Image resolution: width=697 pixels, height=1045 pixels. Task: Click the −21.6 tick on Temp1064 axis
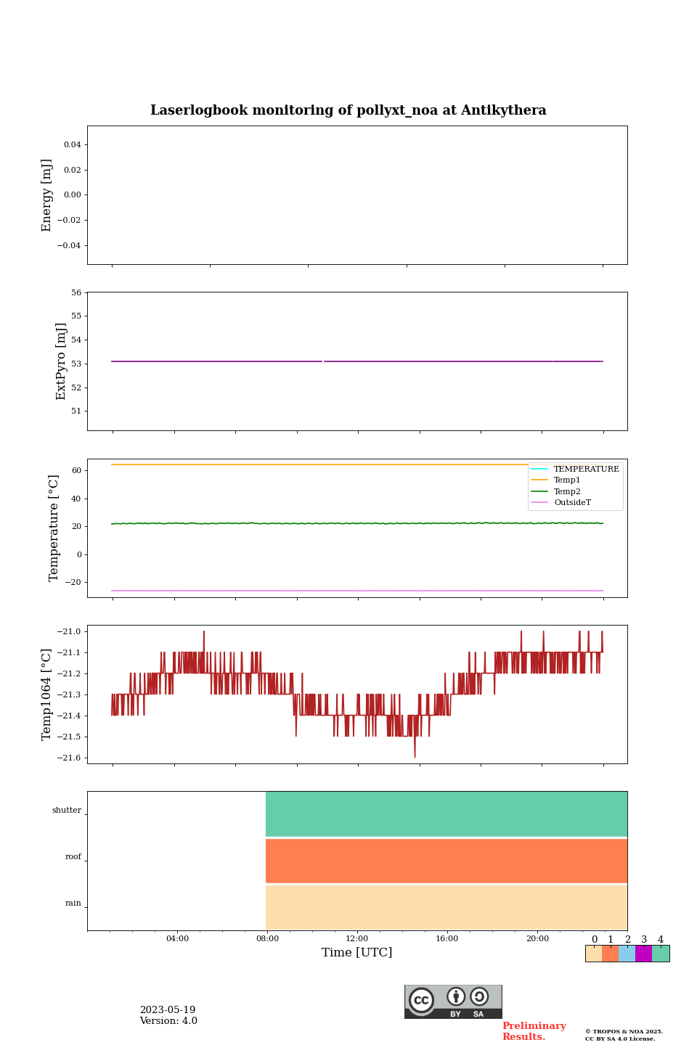point(70,758)
